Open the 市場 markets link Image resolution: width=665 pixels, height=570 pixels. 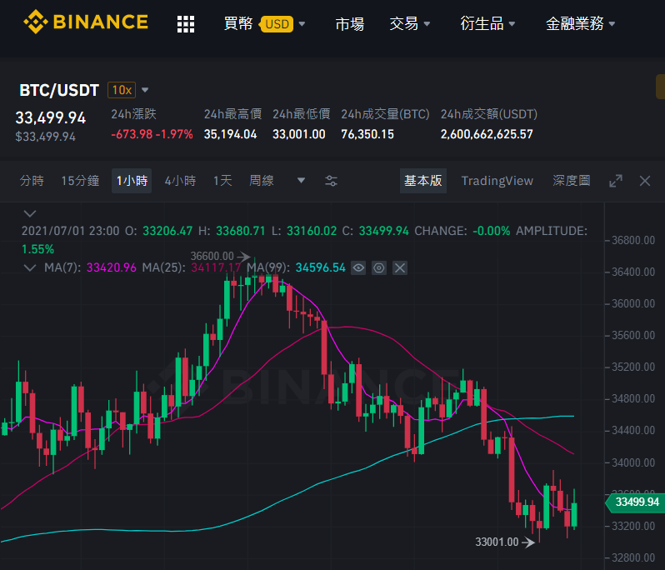click(349, 24)
